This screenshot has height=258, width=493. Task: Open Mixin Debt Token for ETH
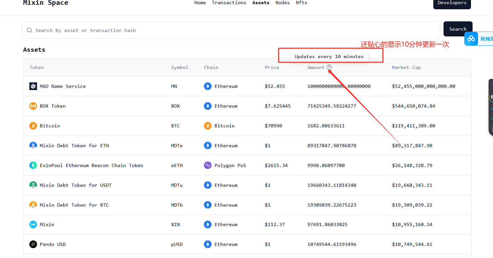74,146
